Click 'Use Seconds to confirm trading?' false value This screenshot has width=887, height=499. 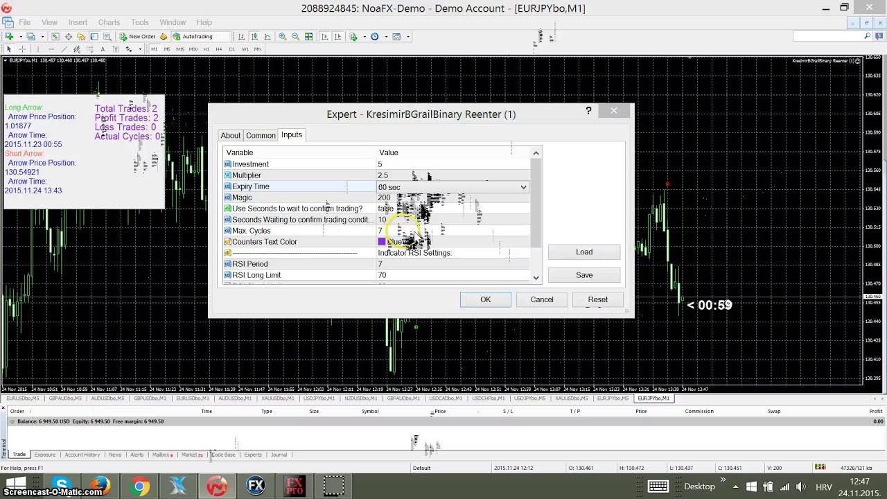click(385, 209)
